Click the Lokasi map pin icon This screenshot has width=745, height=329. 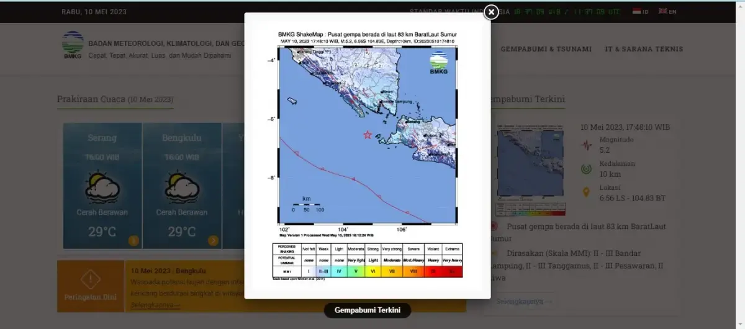click(586, 192)
